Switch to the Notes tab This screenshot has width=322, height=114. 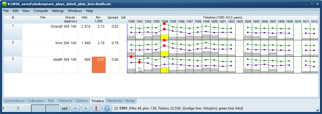pyautogui.click(x=130, y=101)
